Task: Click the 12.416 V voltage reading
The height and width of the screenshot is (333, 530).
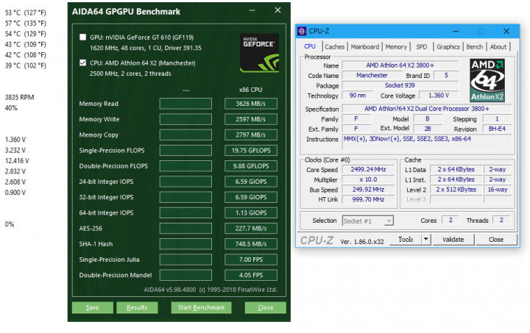Action: point(17,161)
